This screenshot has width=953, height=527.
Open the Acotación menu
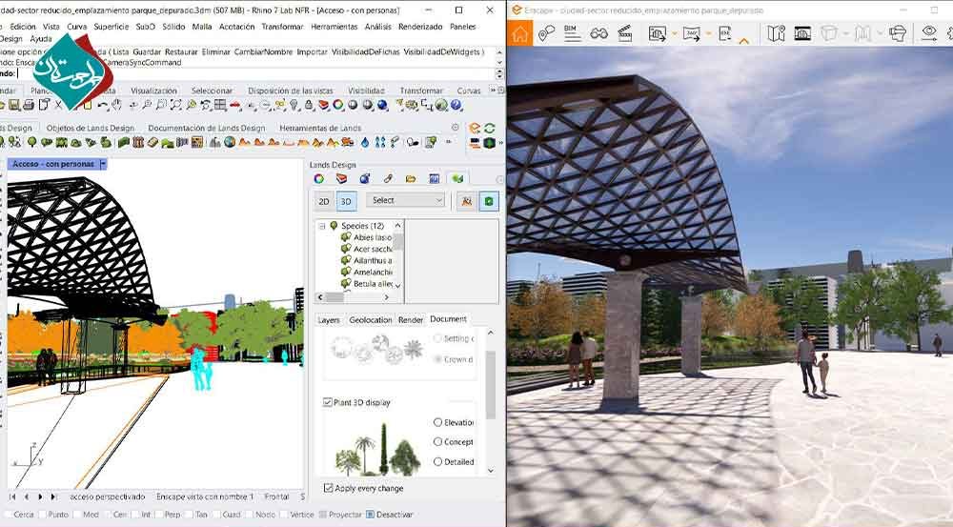(237, 26)
